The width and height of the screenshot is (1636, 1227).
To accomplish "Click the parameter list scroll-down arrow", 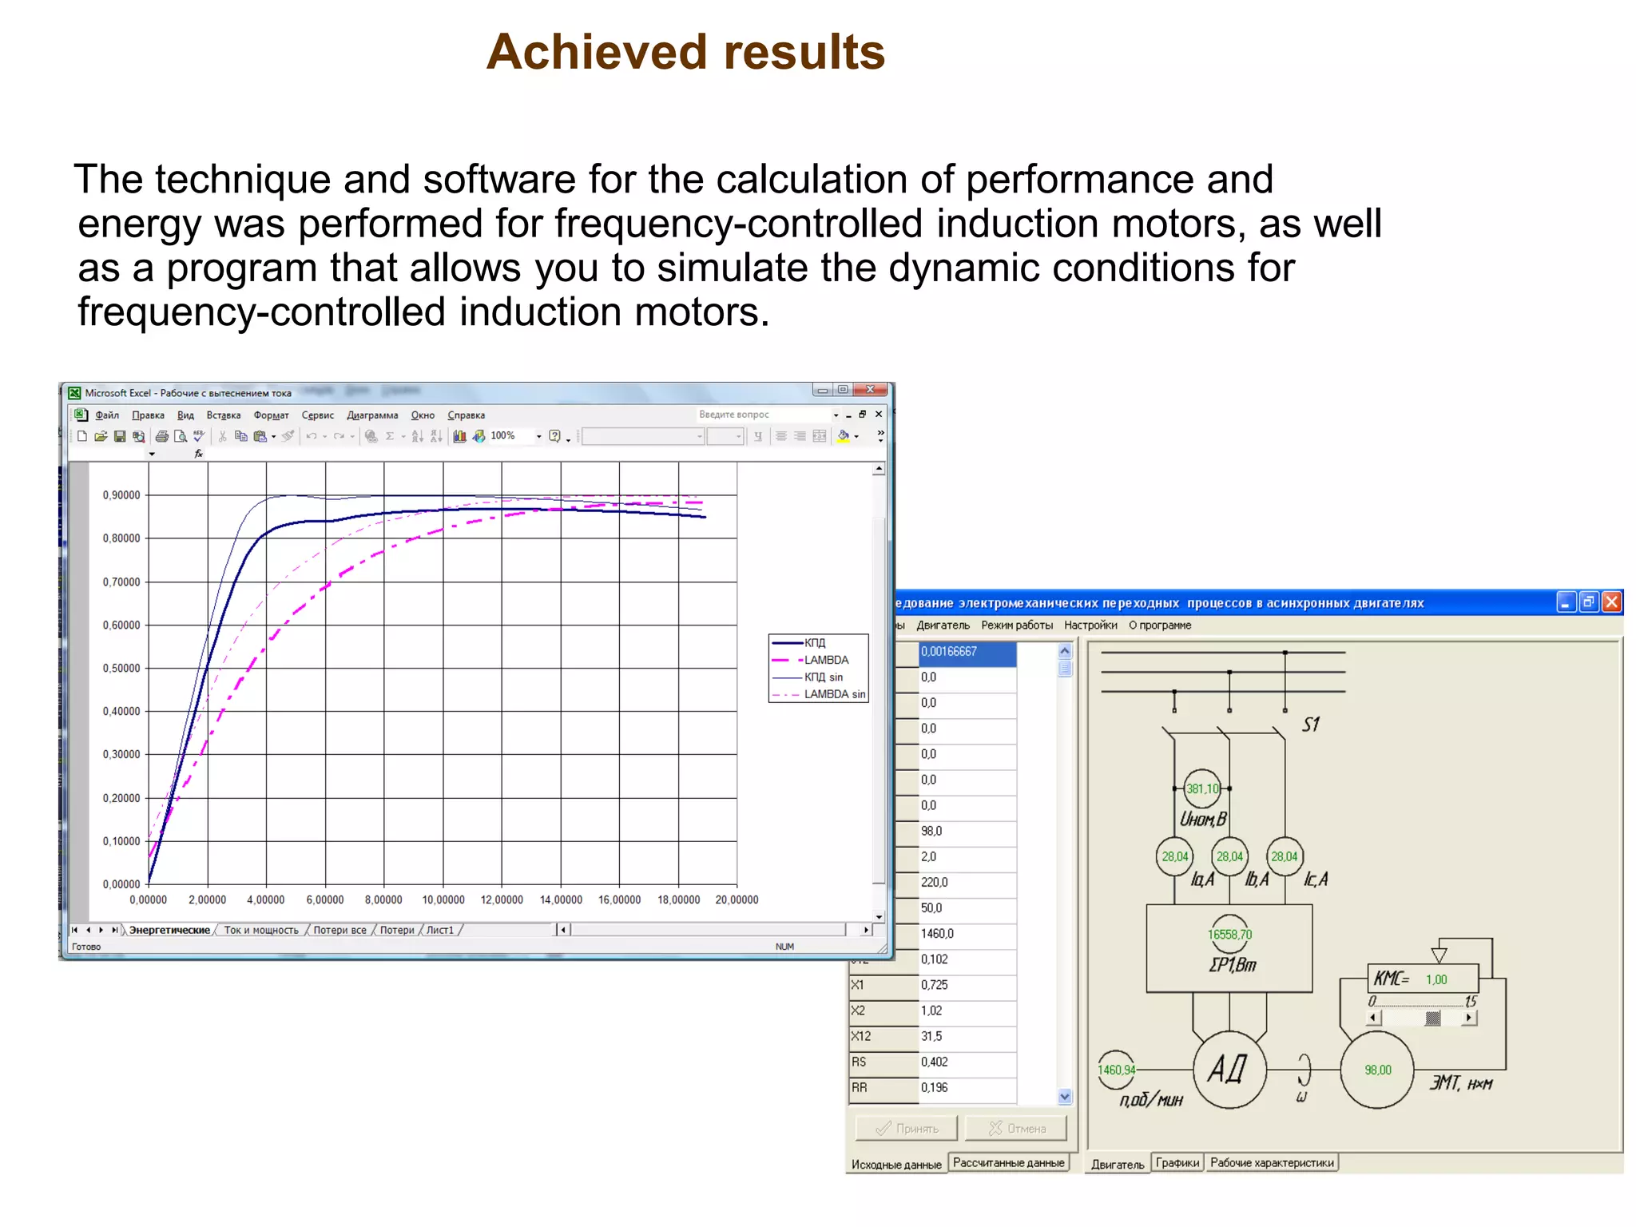I will click(1065, 1097).
